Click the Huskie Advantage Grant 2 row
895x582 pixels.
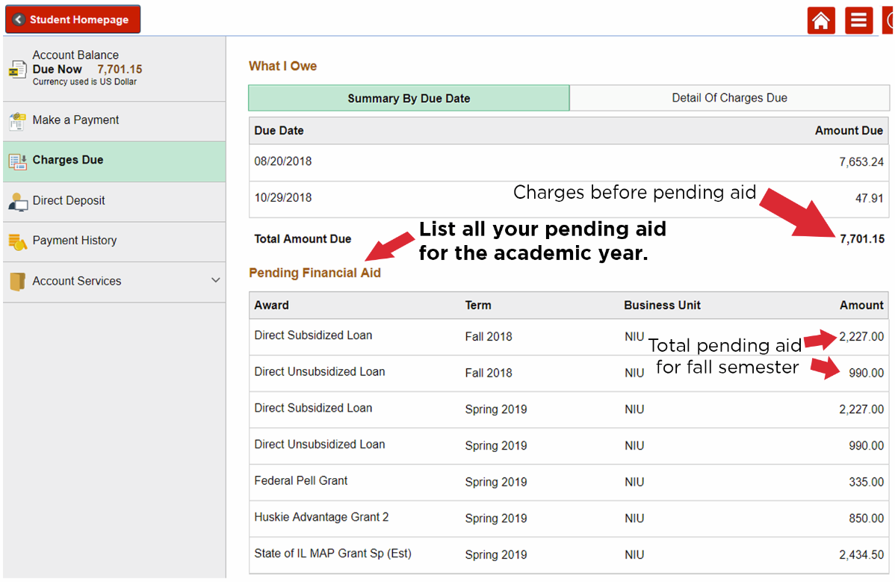[568, 518]
